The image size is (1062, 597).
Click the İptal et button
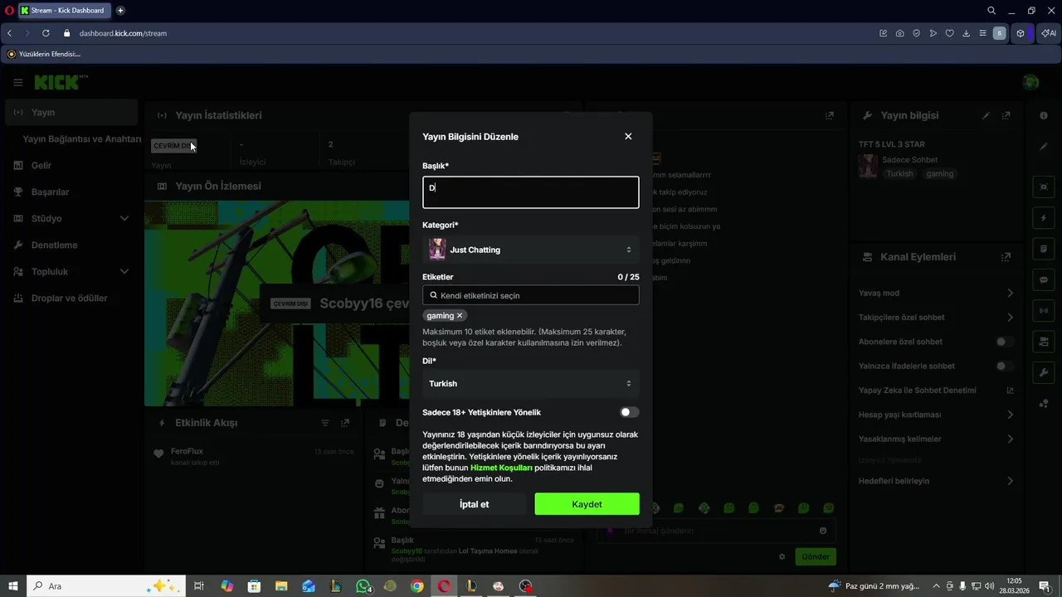pyautogui.click(x=475, y=504)
